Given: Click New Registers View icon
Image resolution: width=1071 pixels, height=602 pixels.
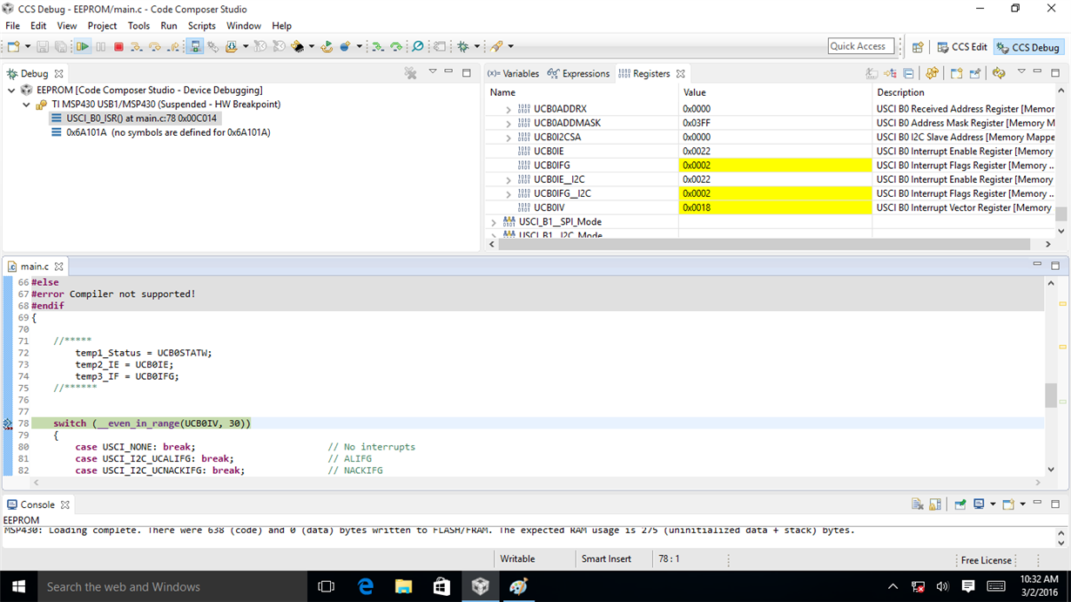Looking at the screenshot, I should 956,73.
